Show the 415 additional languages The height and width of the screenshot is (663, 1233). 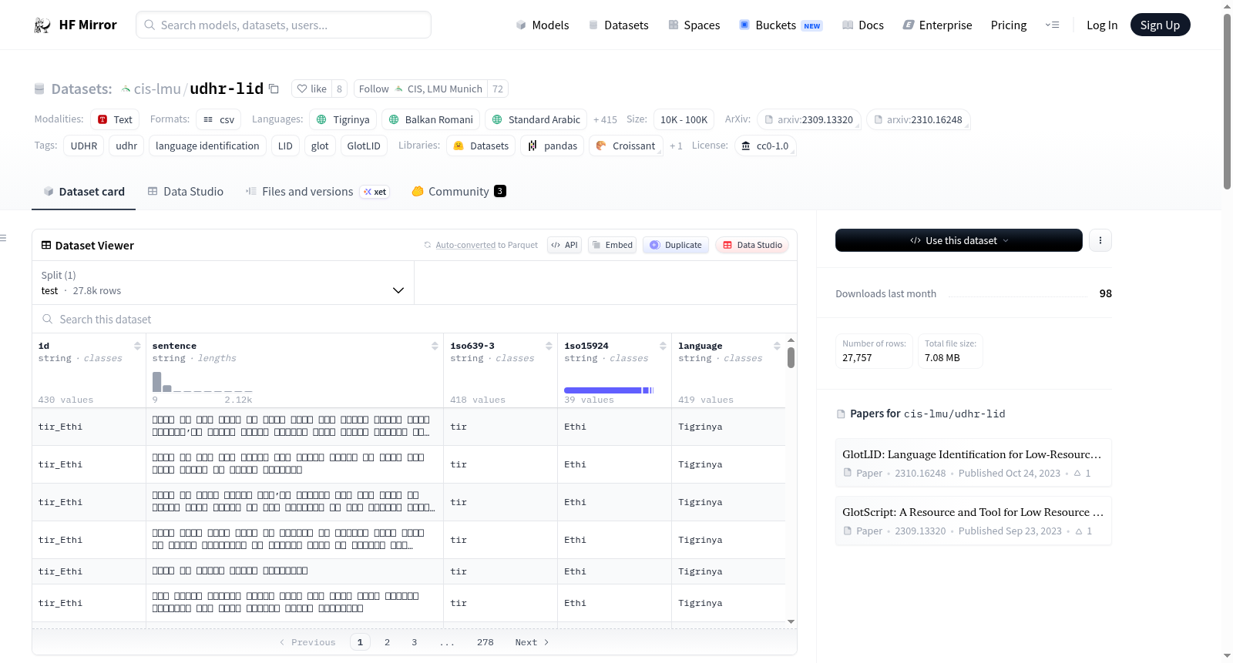pyautogui.click(x=605, y=119)
